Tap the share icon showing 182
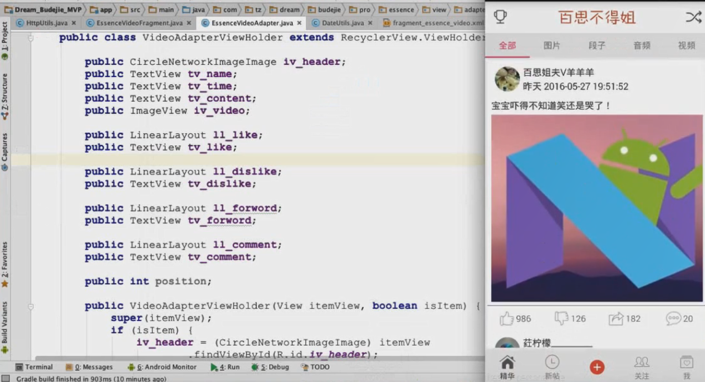Screen dimensions: 705x382 click(x=616, y=319)
